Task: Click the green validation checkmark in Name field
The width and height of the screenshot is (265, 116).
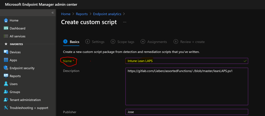Action: click(245, 61)
